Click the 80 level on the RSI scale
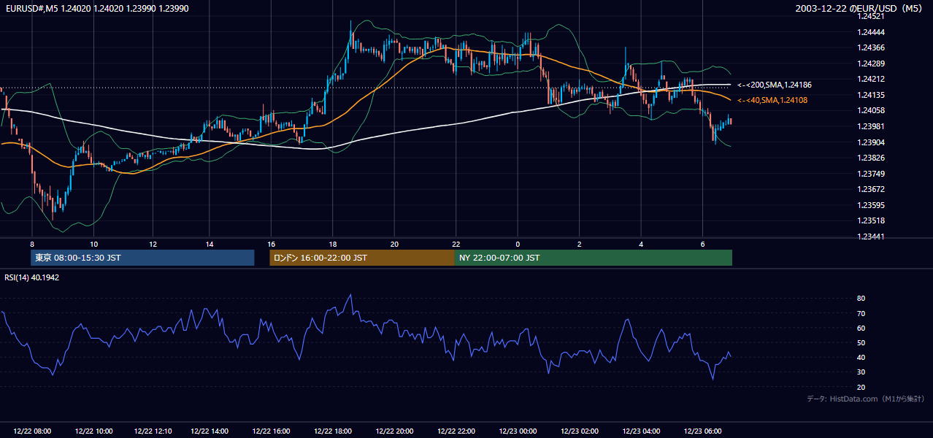This screenshot has width=933, height=438. tap(861, 299)
